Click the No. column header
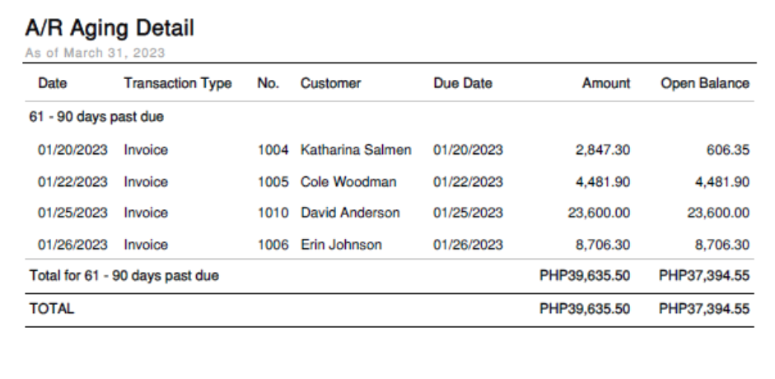 (x=268, y=83)
